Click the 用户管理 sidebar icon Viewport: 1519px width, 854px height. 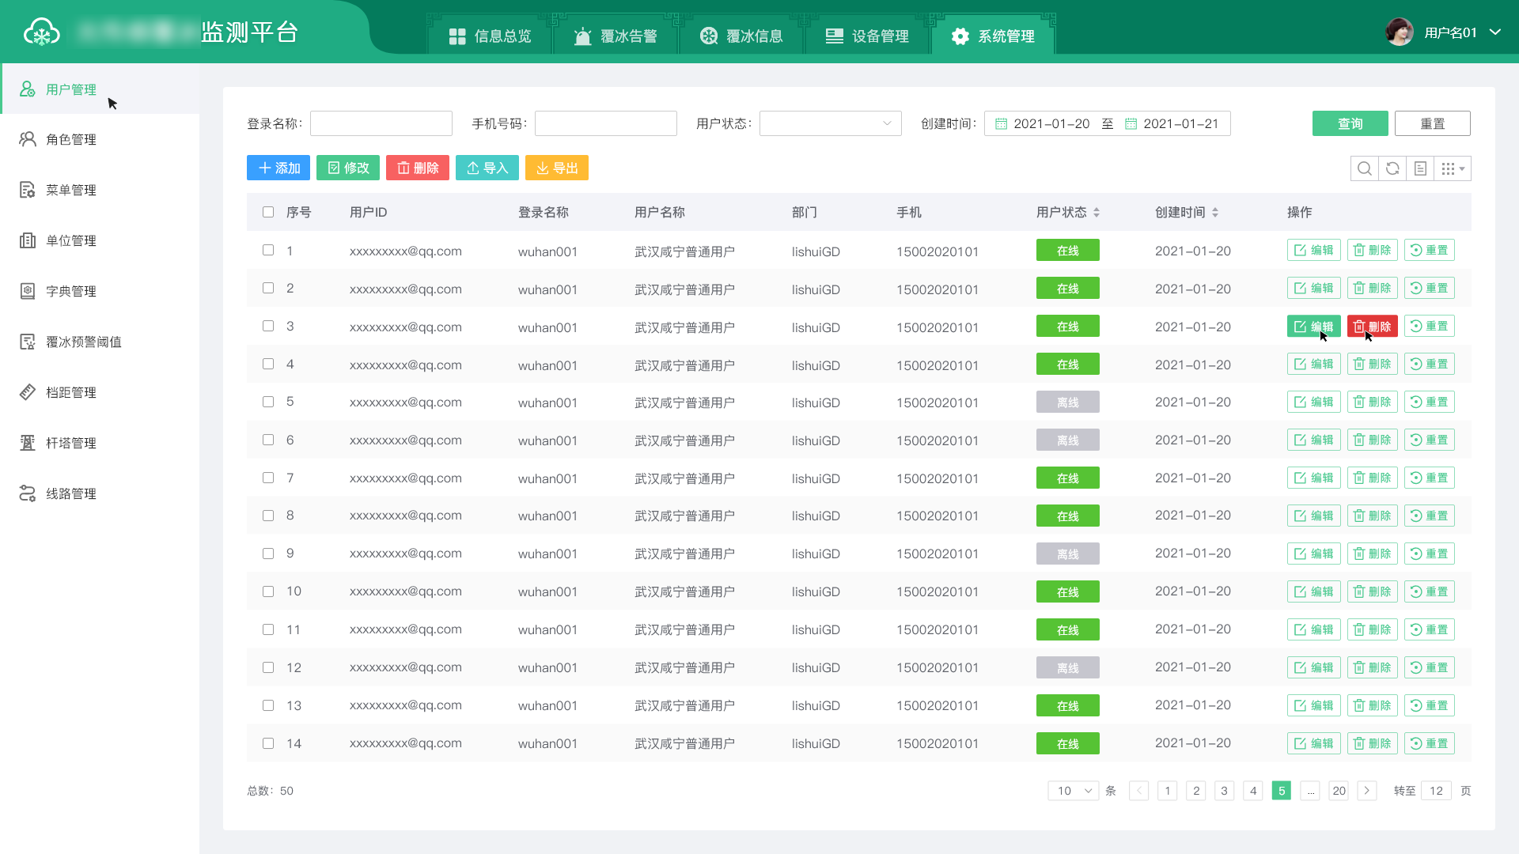click(28, 89)
